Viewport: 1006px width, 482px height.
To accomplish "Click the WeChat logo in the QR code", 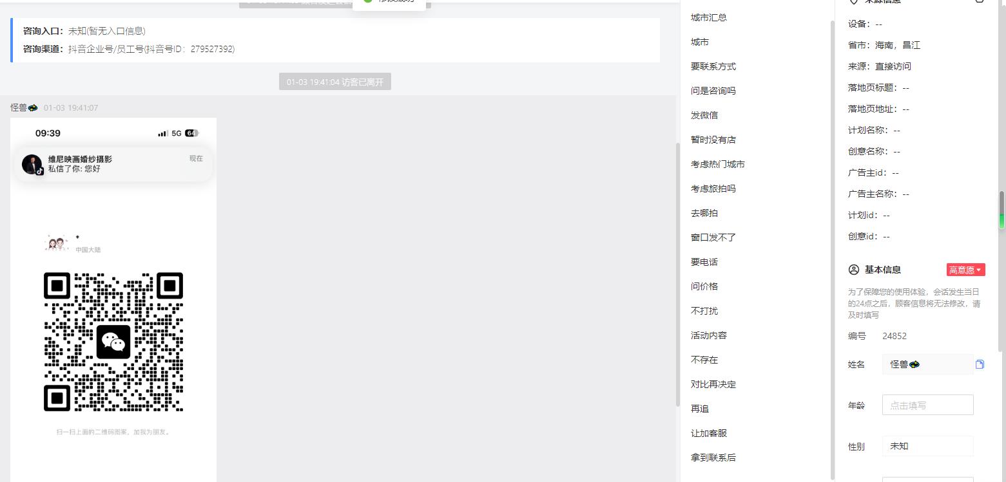I will 113,342.
